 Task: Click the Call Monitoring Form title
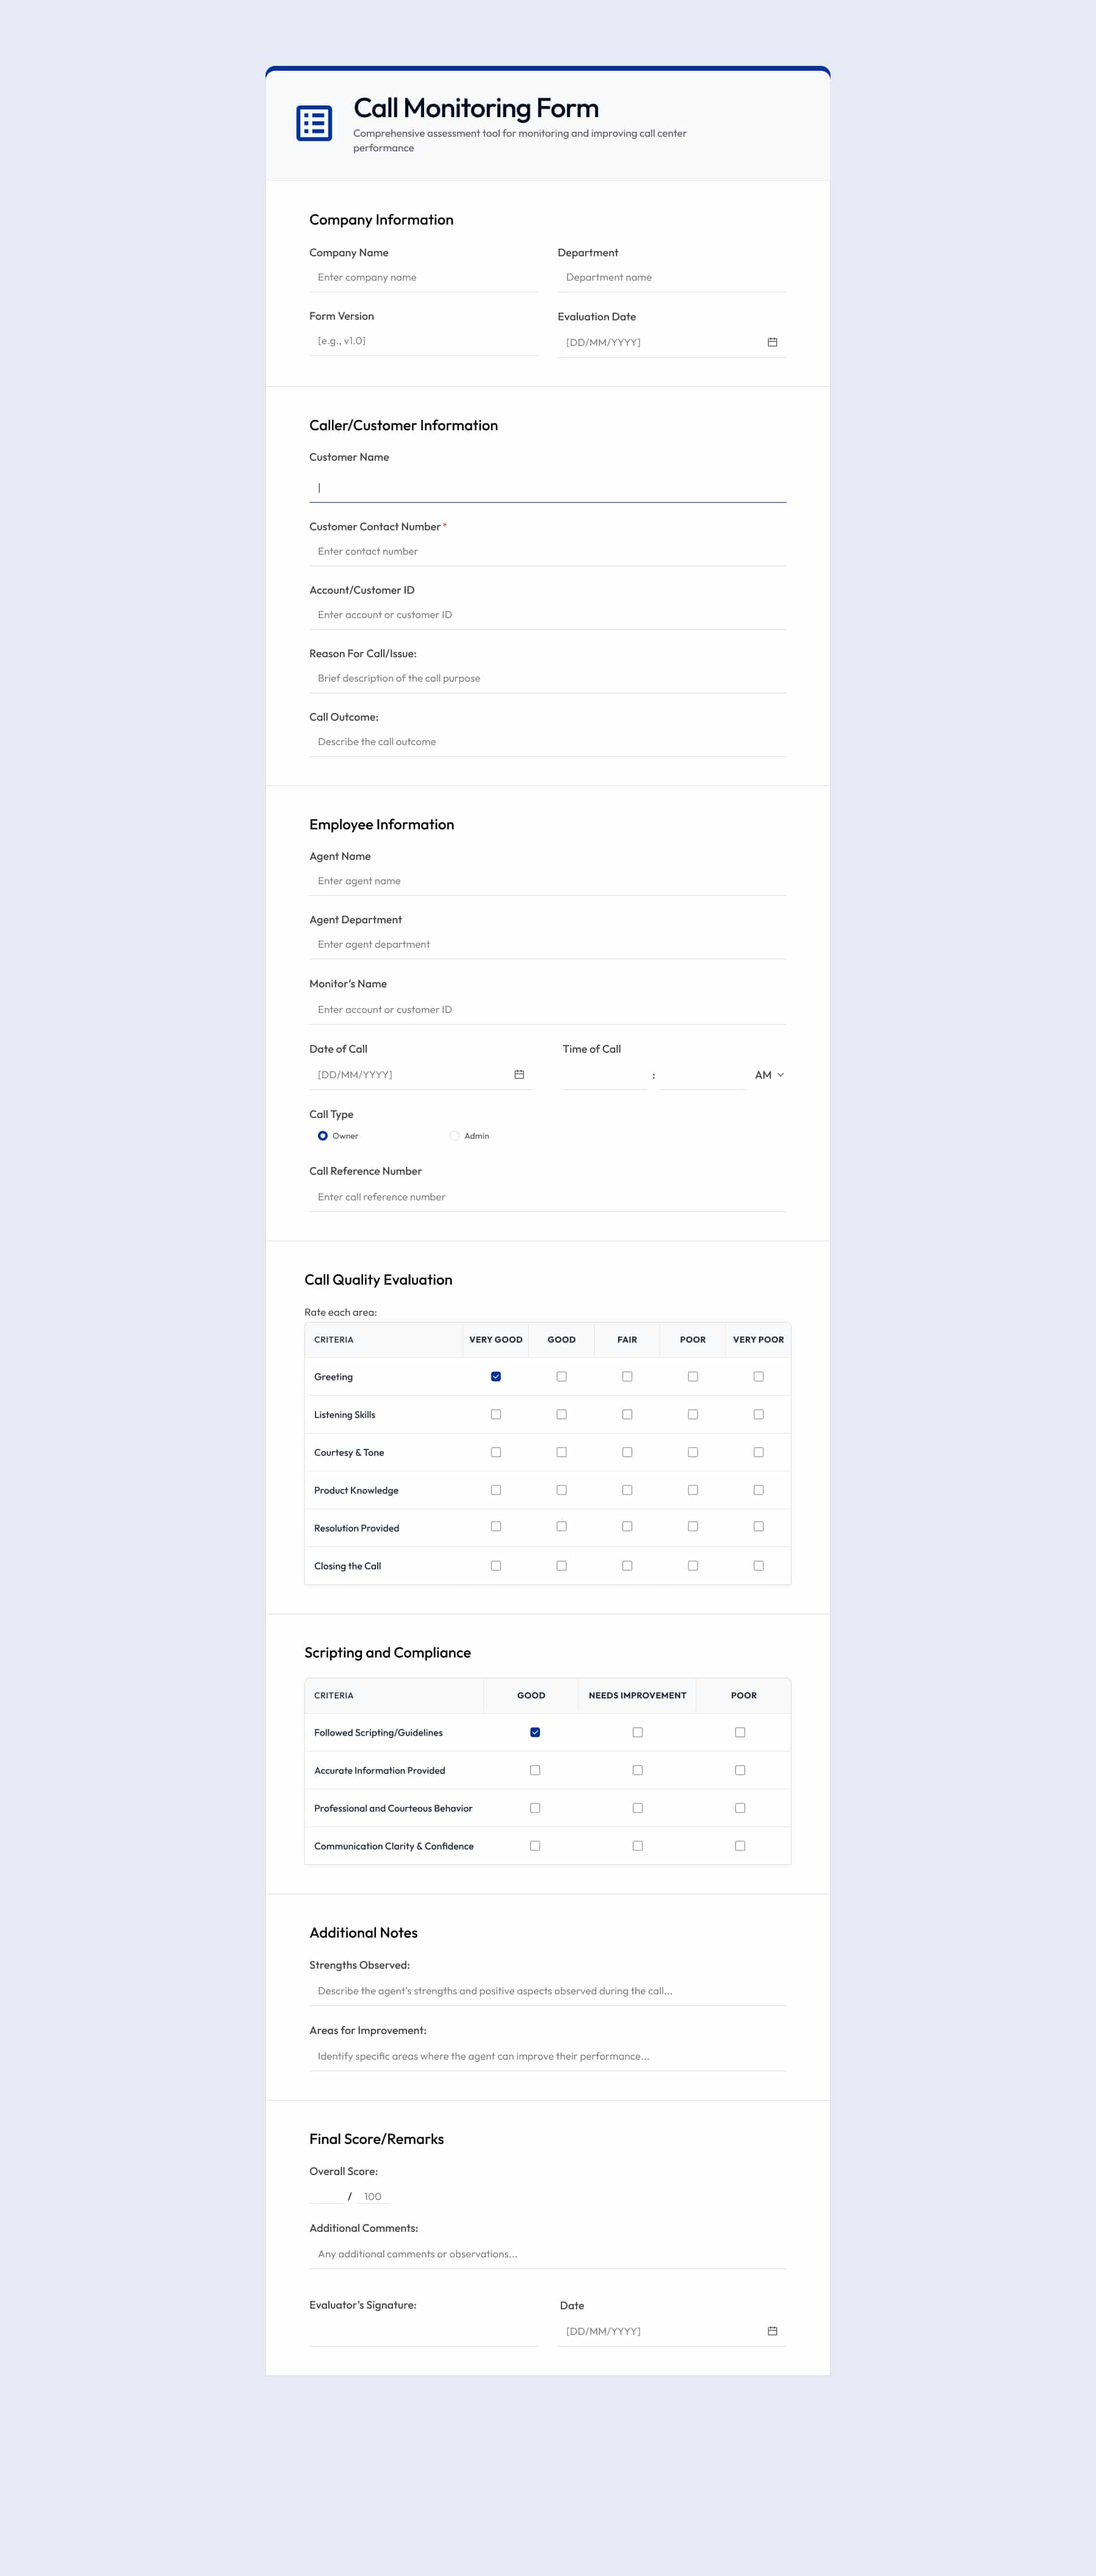pyautogui.click(x=476, y=108)
